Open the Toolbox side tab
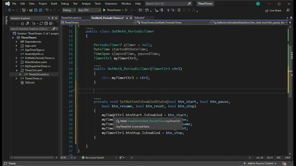 [6, 20]
